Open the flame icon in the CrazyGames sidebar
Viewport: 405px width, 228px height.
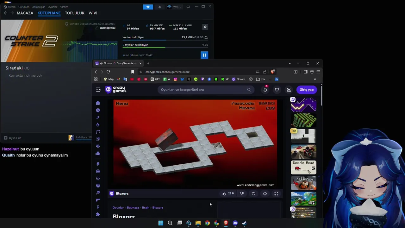click(x=98, y=124)
